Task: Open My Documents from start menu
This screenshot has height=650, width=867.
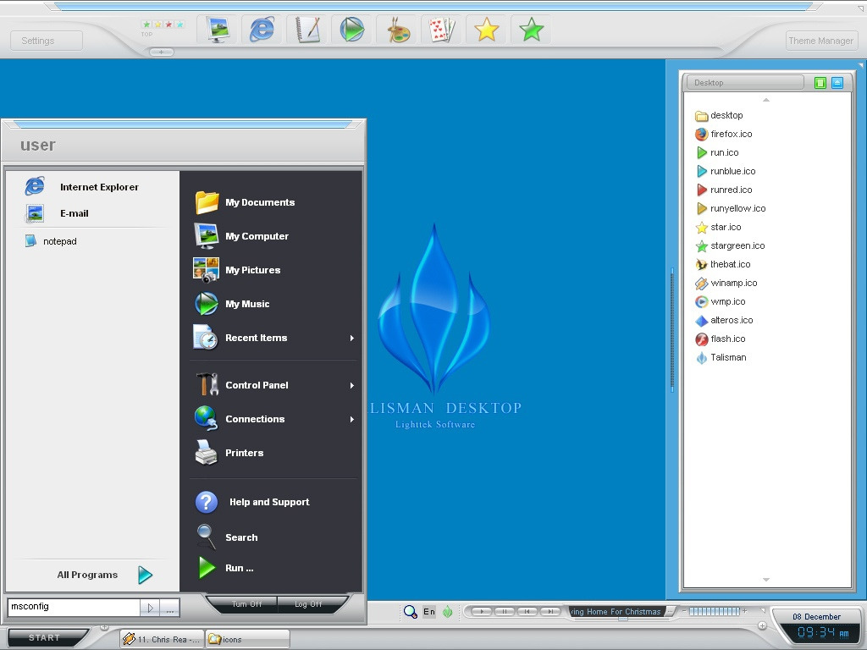Action: coord(259,202)
